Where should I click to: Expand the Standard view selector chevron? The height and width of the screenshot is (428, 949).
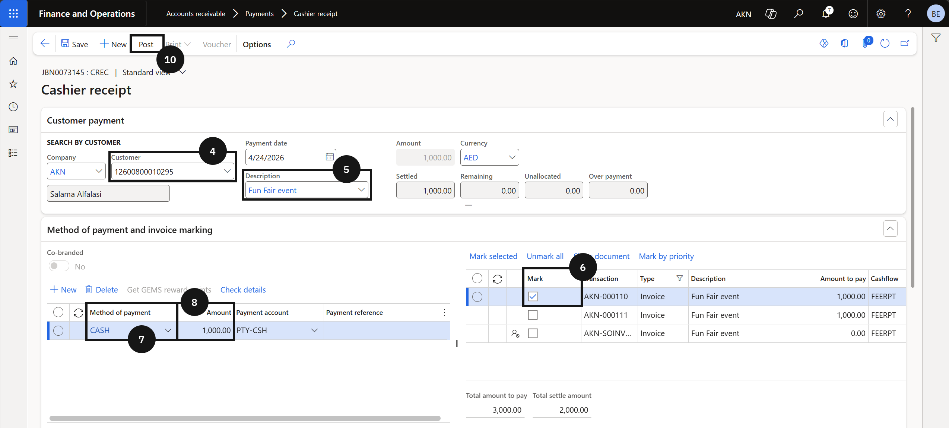(x=182, y=72)
